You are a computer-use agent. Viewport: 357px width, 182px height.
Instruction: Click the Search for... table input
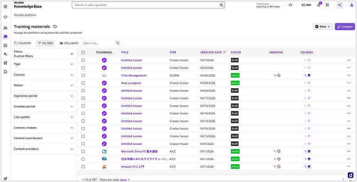(x=99, y=43)
